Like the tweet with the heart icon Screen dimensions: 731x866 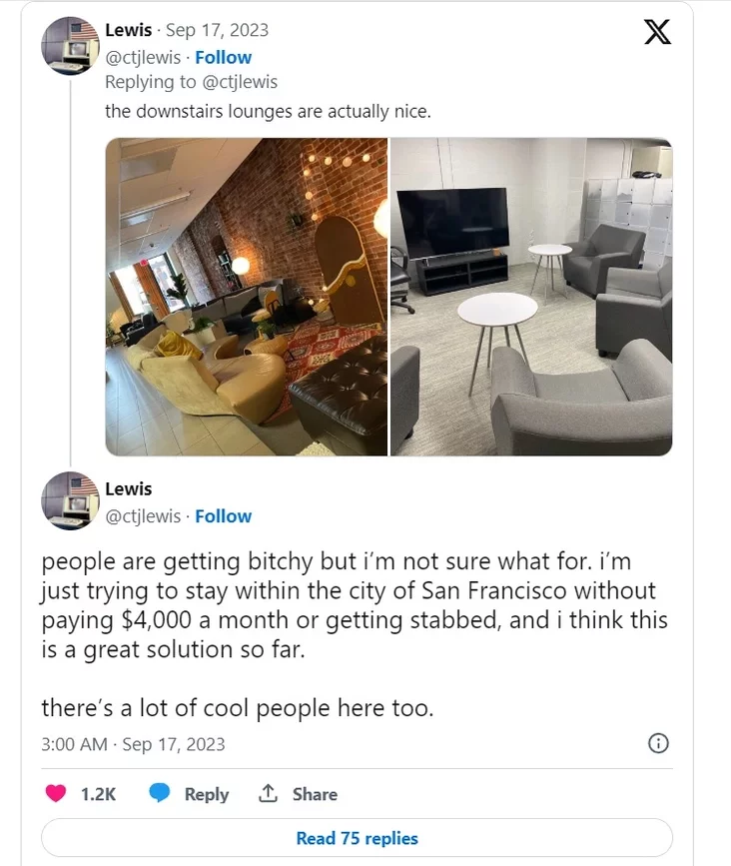pyautogui.click(x=57, y=794)
